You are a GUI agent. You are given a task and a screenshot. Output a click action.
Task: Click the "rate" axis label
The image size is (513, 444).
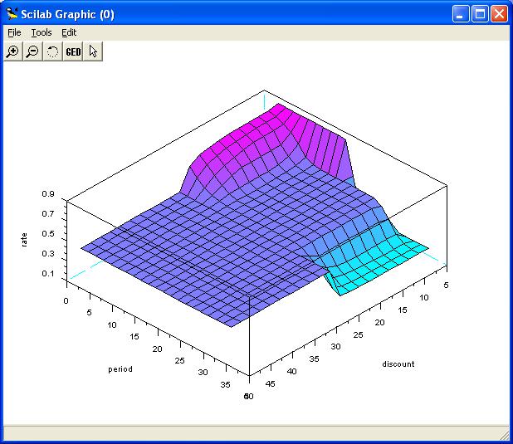coord(25,238)
